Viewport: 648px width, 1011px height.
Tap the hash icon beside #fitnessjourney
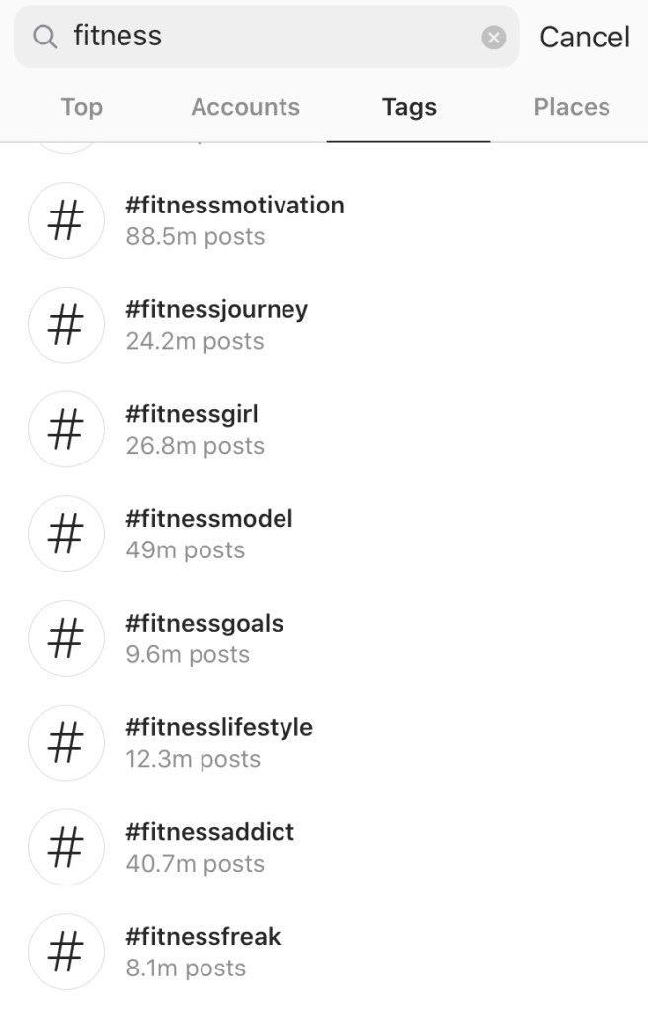point(65,325)
